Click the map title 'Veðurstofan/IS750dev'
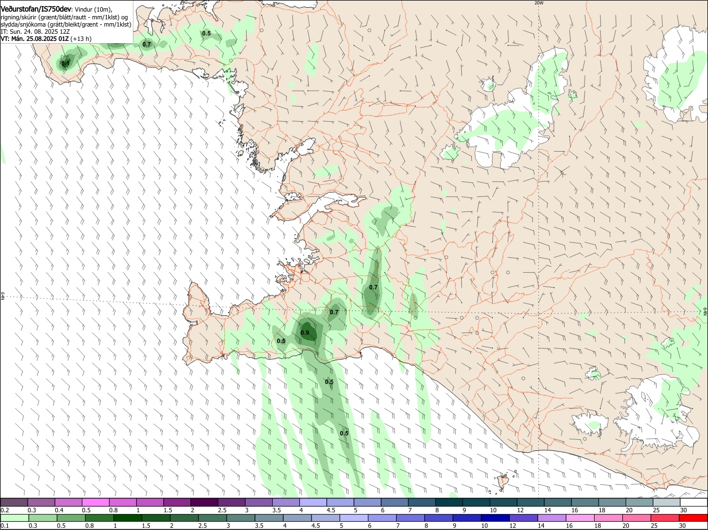This screenshot has width=708, height=530. [36, 9]
